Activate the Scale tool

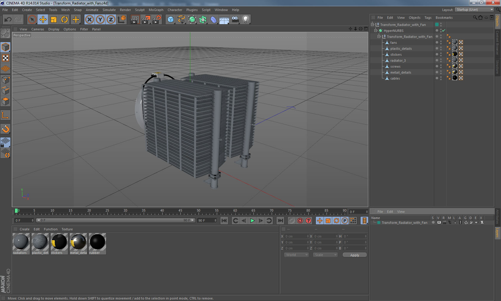[54, 20]
